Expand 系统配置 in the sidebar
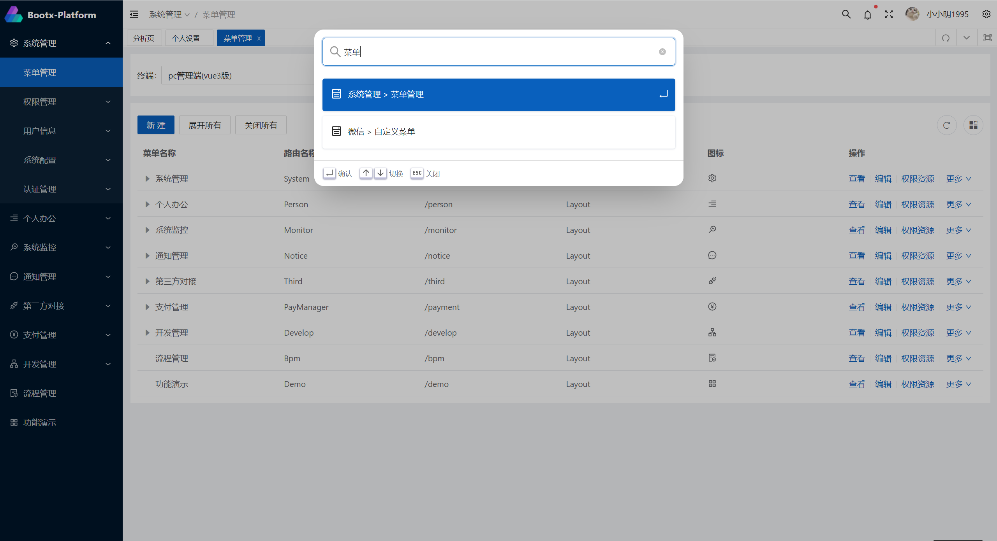The width and height of the screenshot is (997, 541). point(61,160)
